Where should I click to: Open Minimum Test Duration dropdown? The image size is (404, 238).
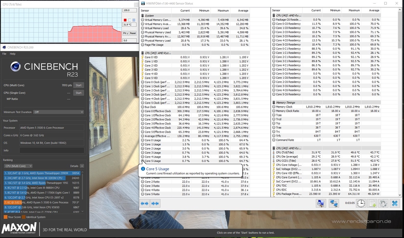(x=58, y=112)
